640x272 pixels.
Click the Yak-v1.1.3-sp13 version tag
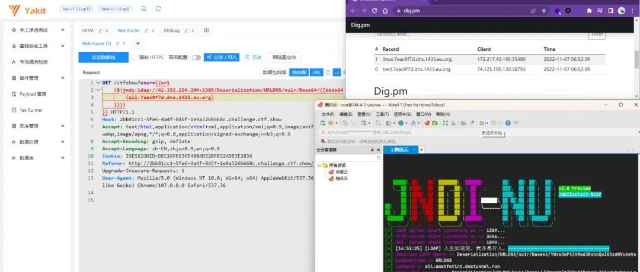click(x=76, y=8)
